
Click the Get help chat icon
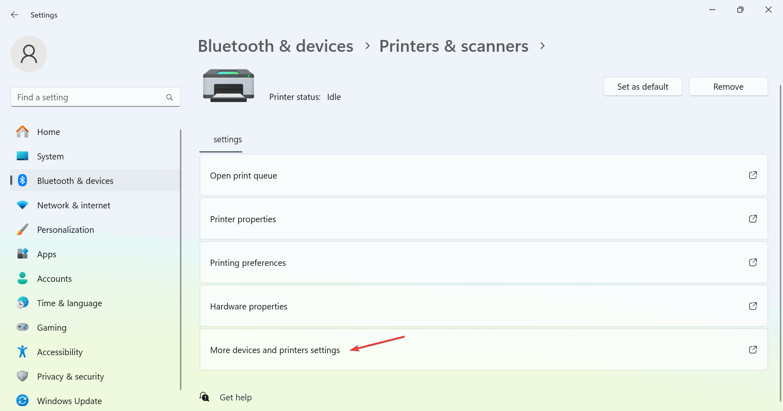(204, 397)
